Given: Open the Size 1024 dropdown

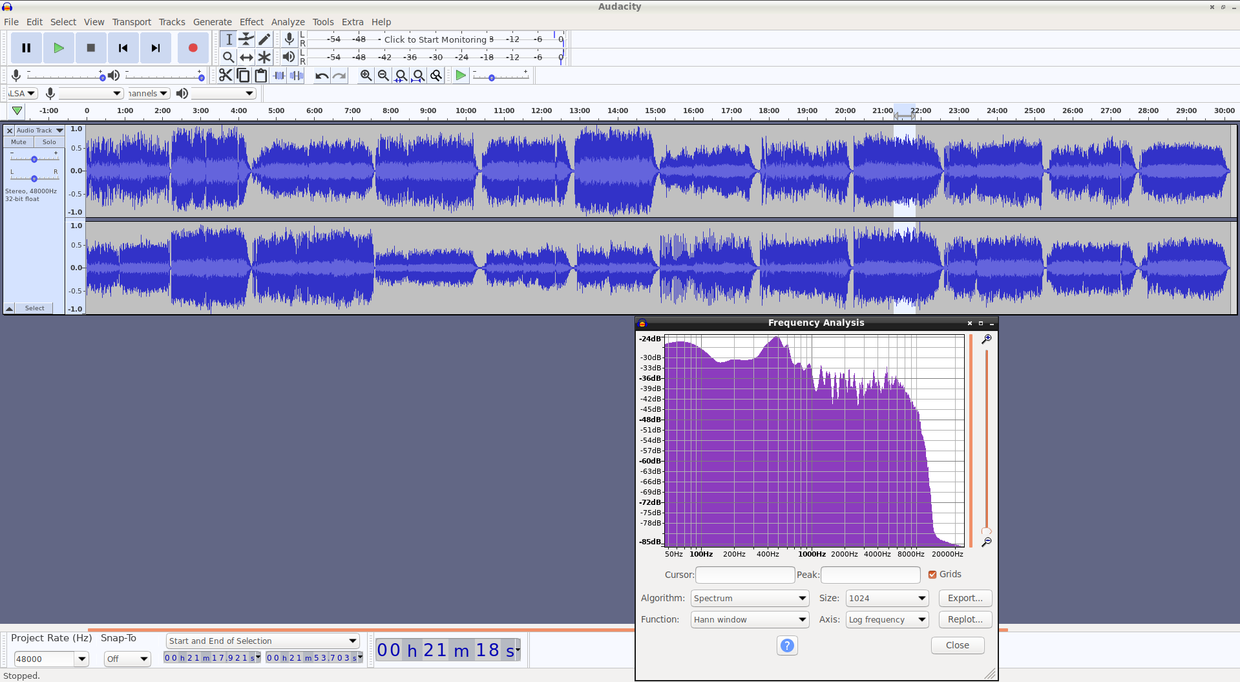Looking at the screenshot, I should (887, 598).
